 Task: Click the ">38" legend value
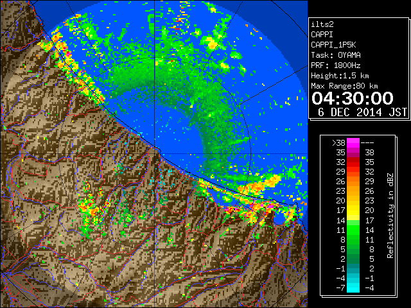coord(338,142)
